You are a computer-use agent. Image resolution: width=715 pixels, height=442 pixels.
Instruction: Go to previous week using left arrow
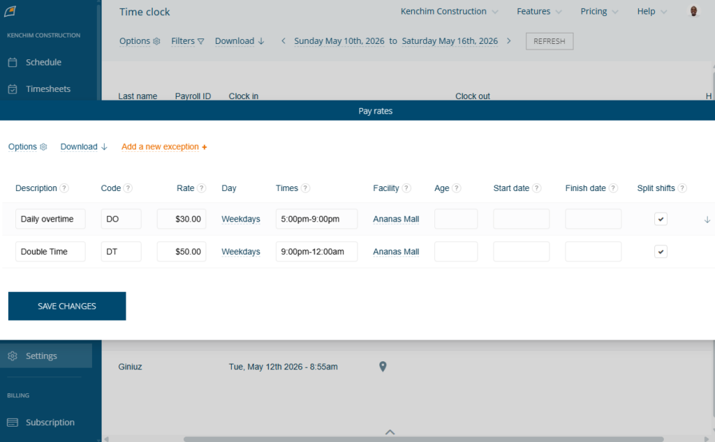pos(283,41)
